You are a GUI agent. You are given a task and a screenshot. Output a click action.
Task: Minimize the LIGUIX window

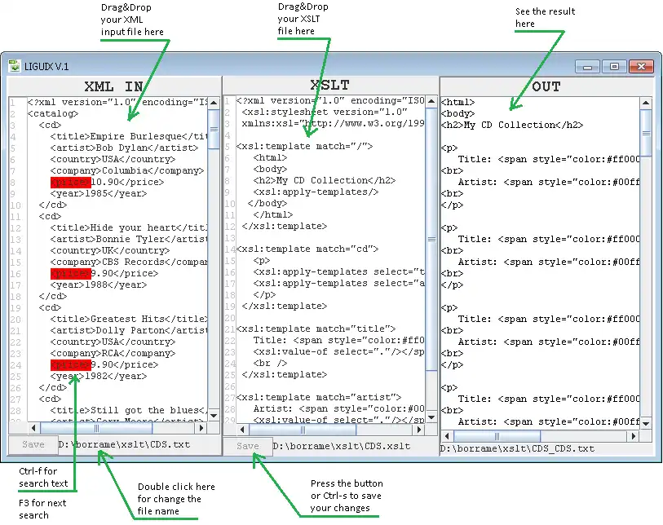587,66
